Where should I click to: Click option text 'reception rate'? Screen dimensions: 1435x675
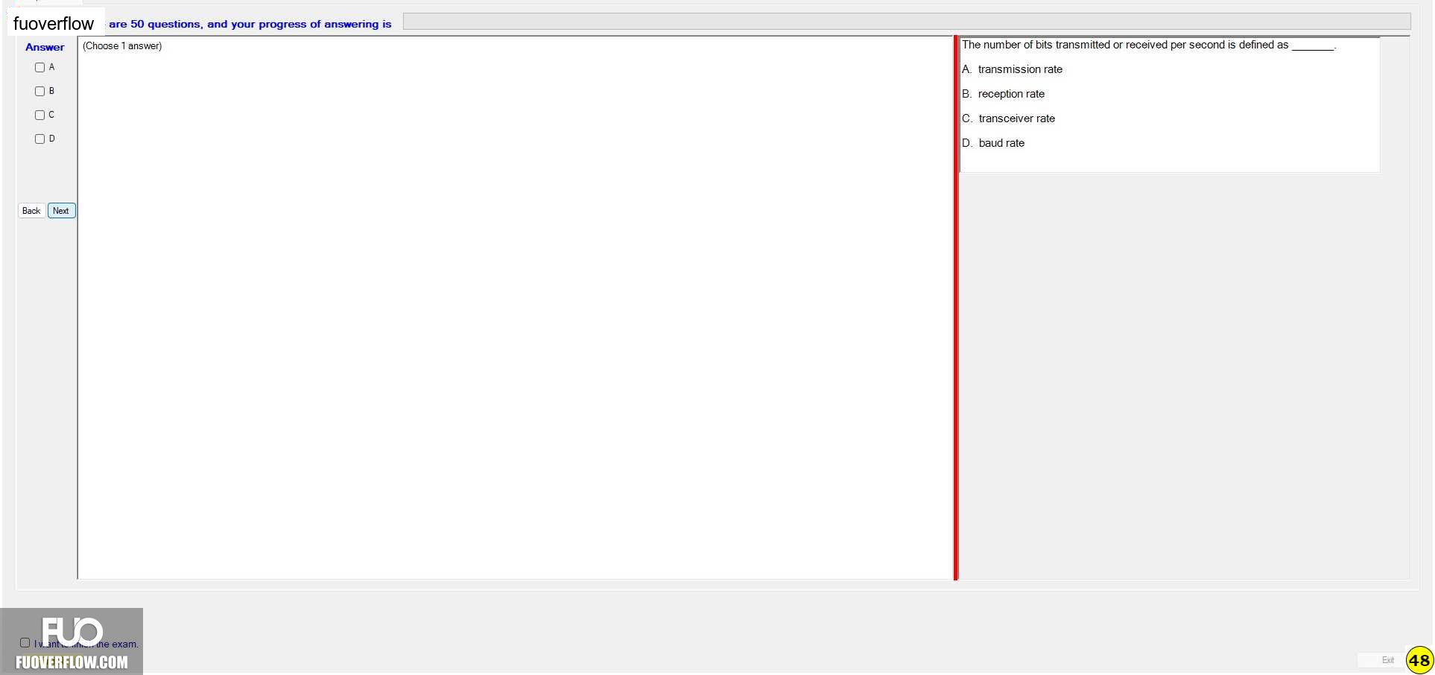pyautogui.click(x=1011, y=94)
